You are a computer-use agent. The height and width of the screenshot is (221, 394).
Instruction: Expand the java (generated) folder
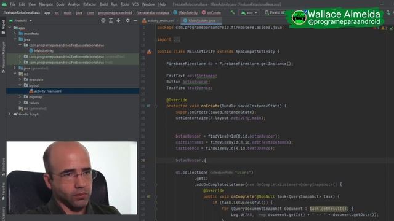click(15, 68)
